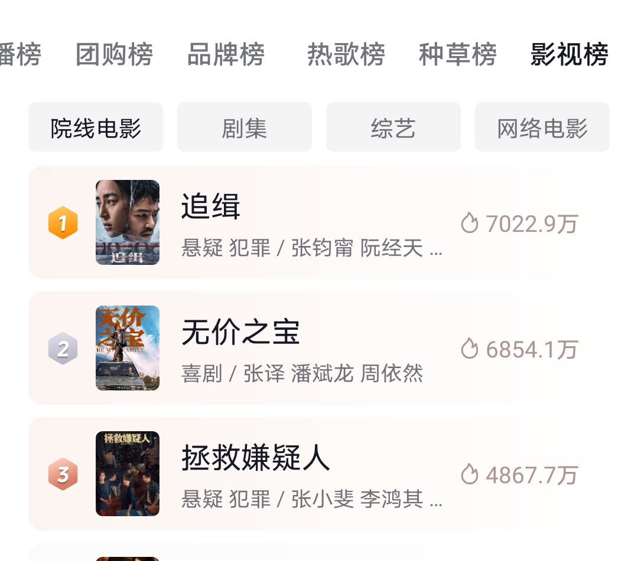638x561 pixels.
Task: Click flame icon beside 4867.7万
Action: [x=470, y=475]
